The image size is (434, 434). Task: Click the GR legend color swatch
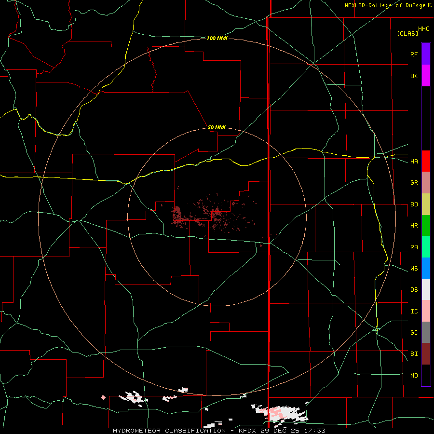(x=426, y=183)
